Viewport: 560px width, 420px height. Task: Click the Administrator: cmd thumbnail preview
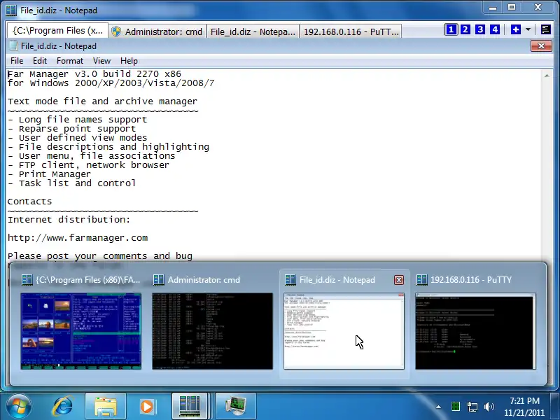[213, 331]
